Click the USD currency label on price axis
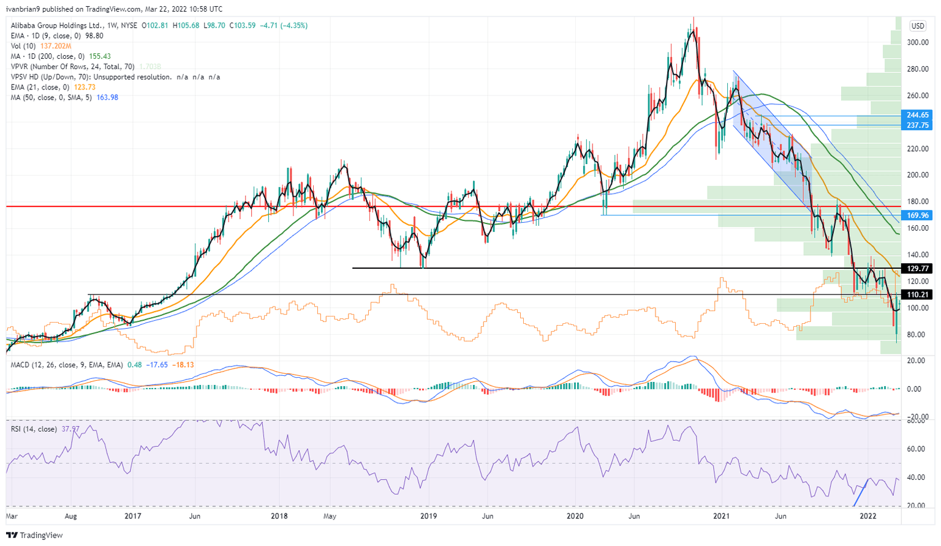Viewport: 941px width, 546px height. 917,26
